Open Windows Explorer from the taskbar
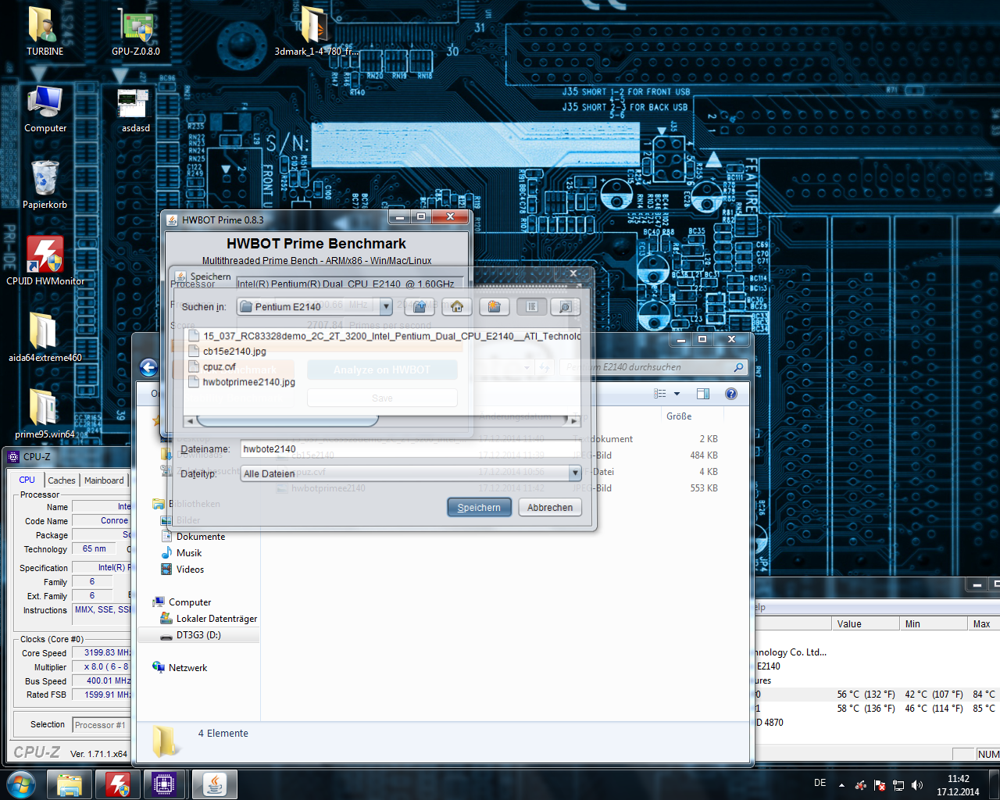This screenshot has width=1000, height=800. tap(70, 784)
